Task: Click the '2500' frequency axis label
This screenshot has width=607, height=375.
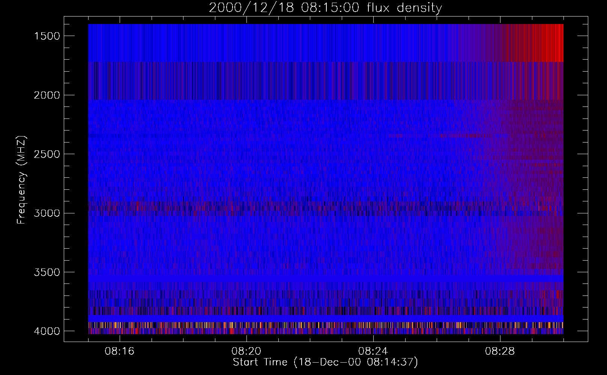Action: pyautogui.click(x=47, y=154)
